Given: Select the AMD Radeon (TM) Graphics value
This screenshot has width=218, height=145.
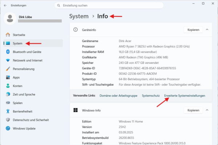Looking at the screenshot, I should [x=144, y=57].
